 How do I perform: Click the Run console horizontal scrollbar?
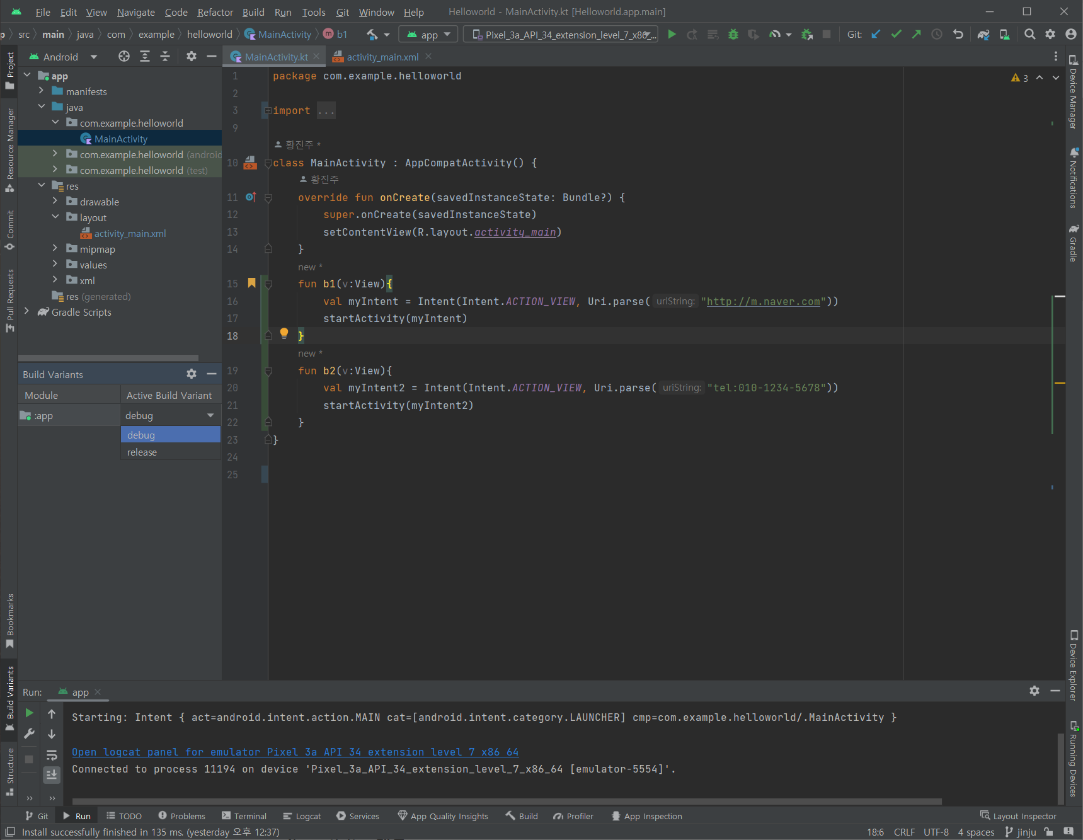pyautogui.click(x=507, y=802)
